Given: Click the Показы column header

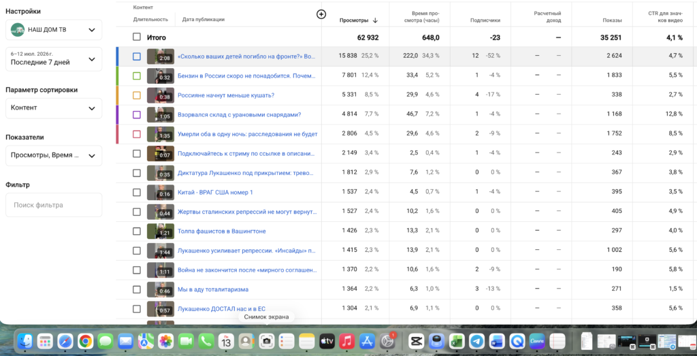Looking at the screenshot, I should (612, 20).
